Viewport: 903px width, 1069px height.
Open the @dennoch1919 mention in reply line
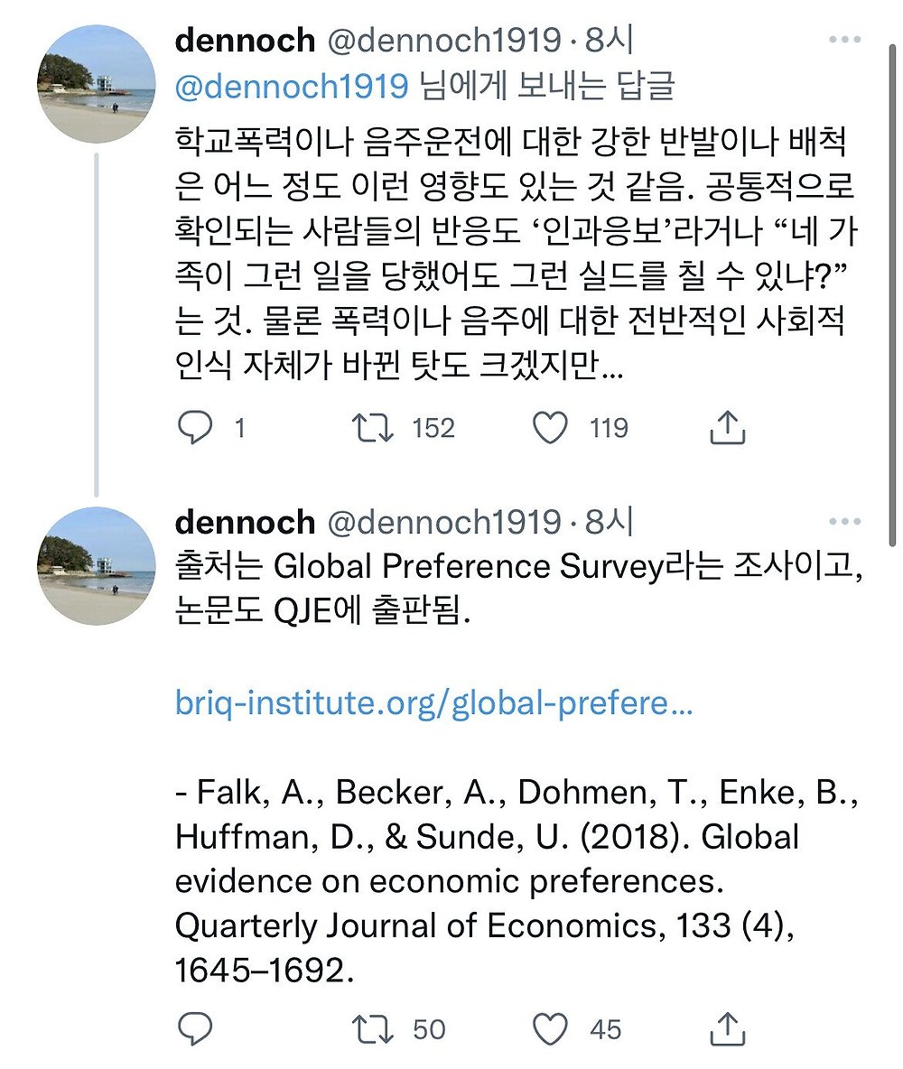293,86
